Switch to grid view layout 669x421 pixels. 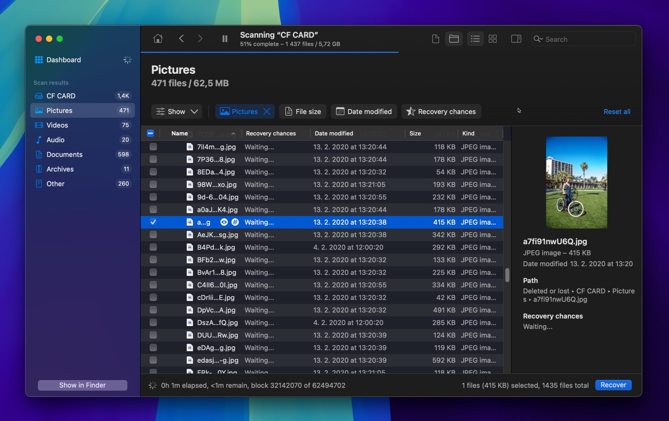point(493,39)
